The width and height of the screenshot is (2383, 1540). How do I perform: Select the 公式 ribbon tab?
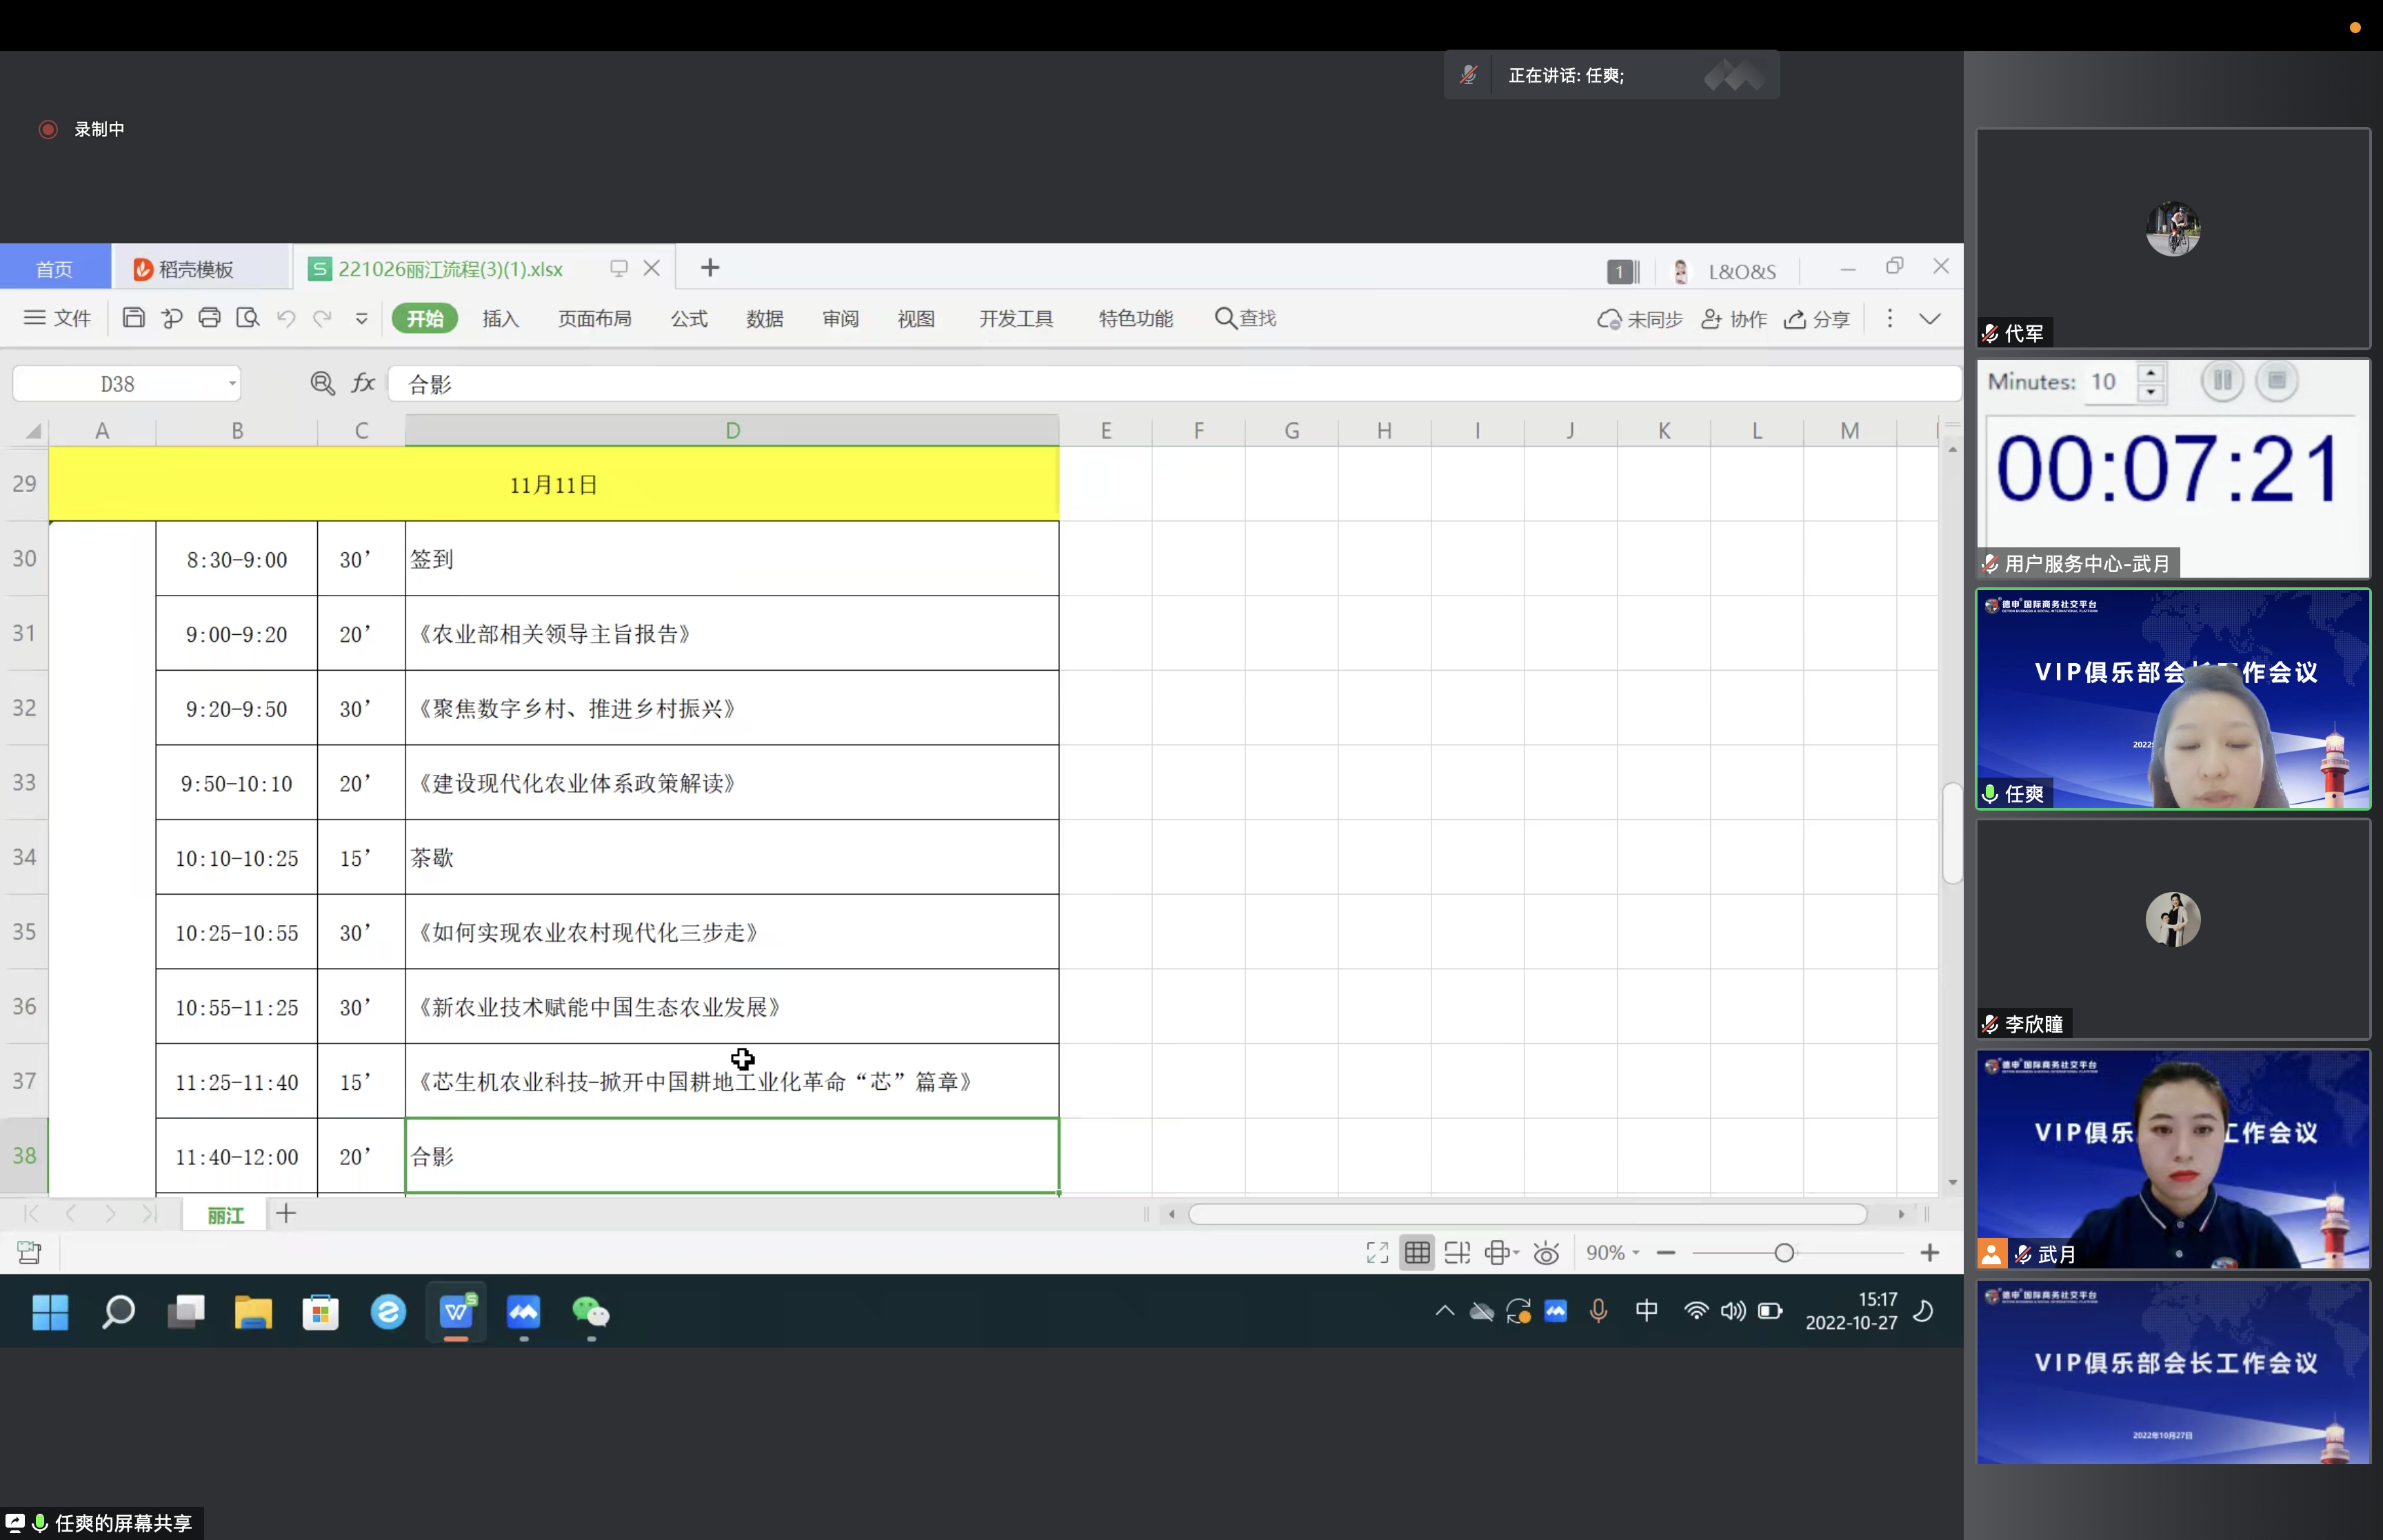tap(689, 318)
